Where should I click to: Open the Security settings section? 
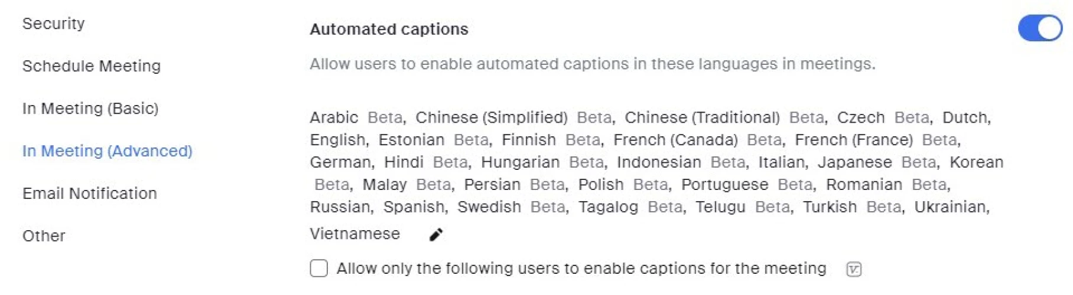[x=54, y=24]
